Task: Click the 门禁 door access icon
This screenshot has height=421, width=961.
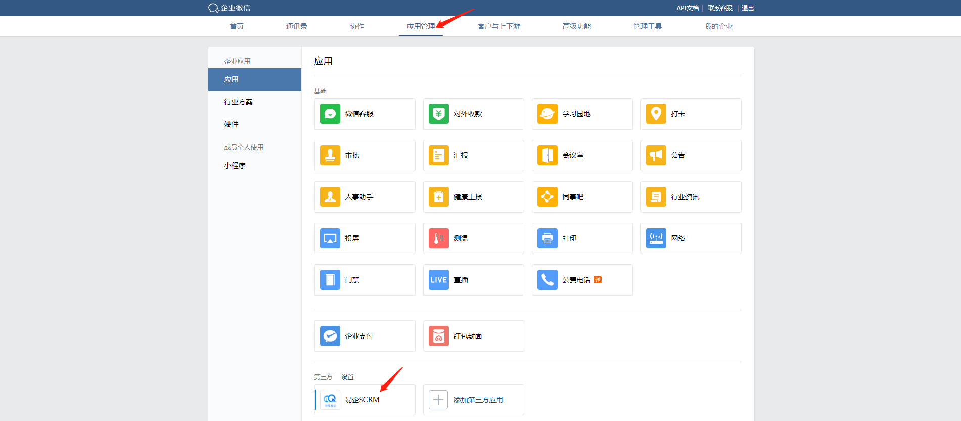Action: point(330,280)
